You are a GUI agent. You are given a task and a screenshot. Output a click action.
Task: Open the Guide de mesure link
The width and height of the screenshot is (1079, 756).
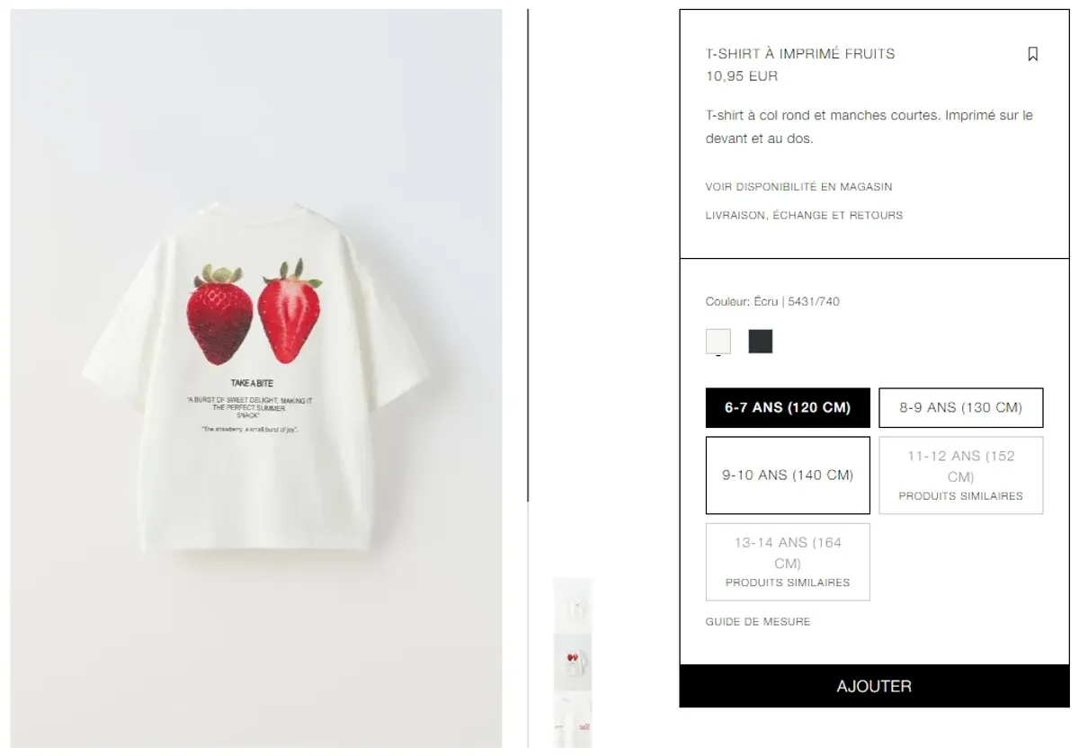click(758, 622)
